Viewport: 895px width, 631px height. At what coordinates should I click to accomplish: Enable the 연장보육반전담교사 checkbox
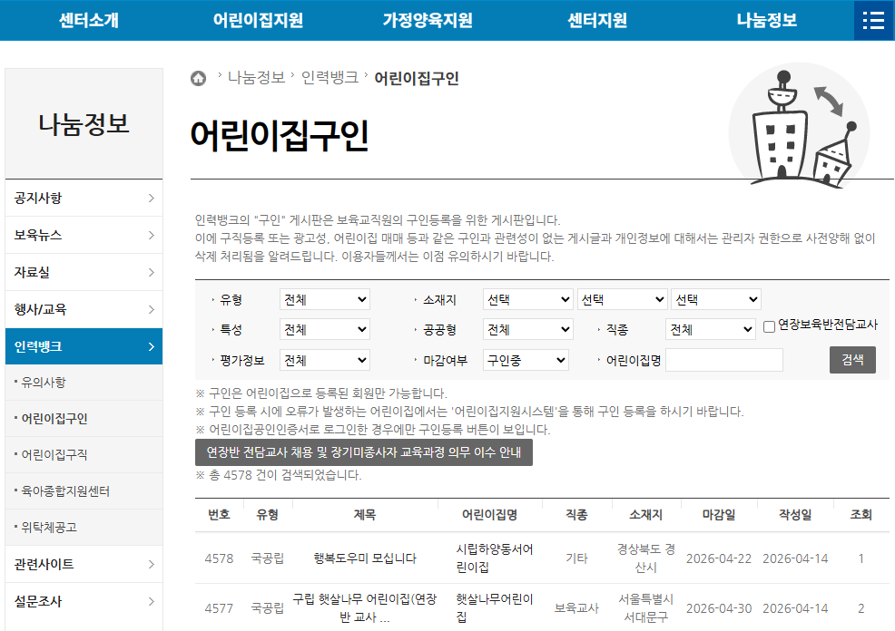769,326
